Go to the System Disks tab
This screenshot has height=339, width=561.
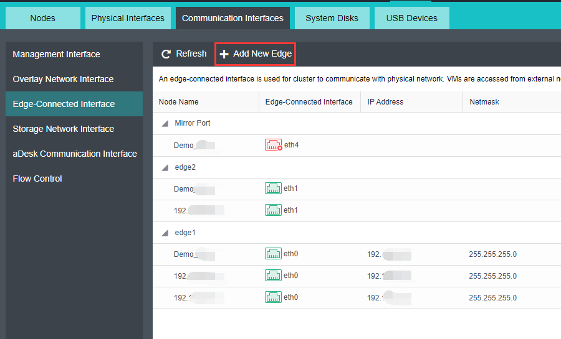[x=332, y=18]
